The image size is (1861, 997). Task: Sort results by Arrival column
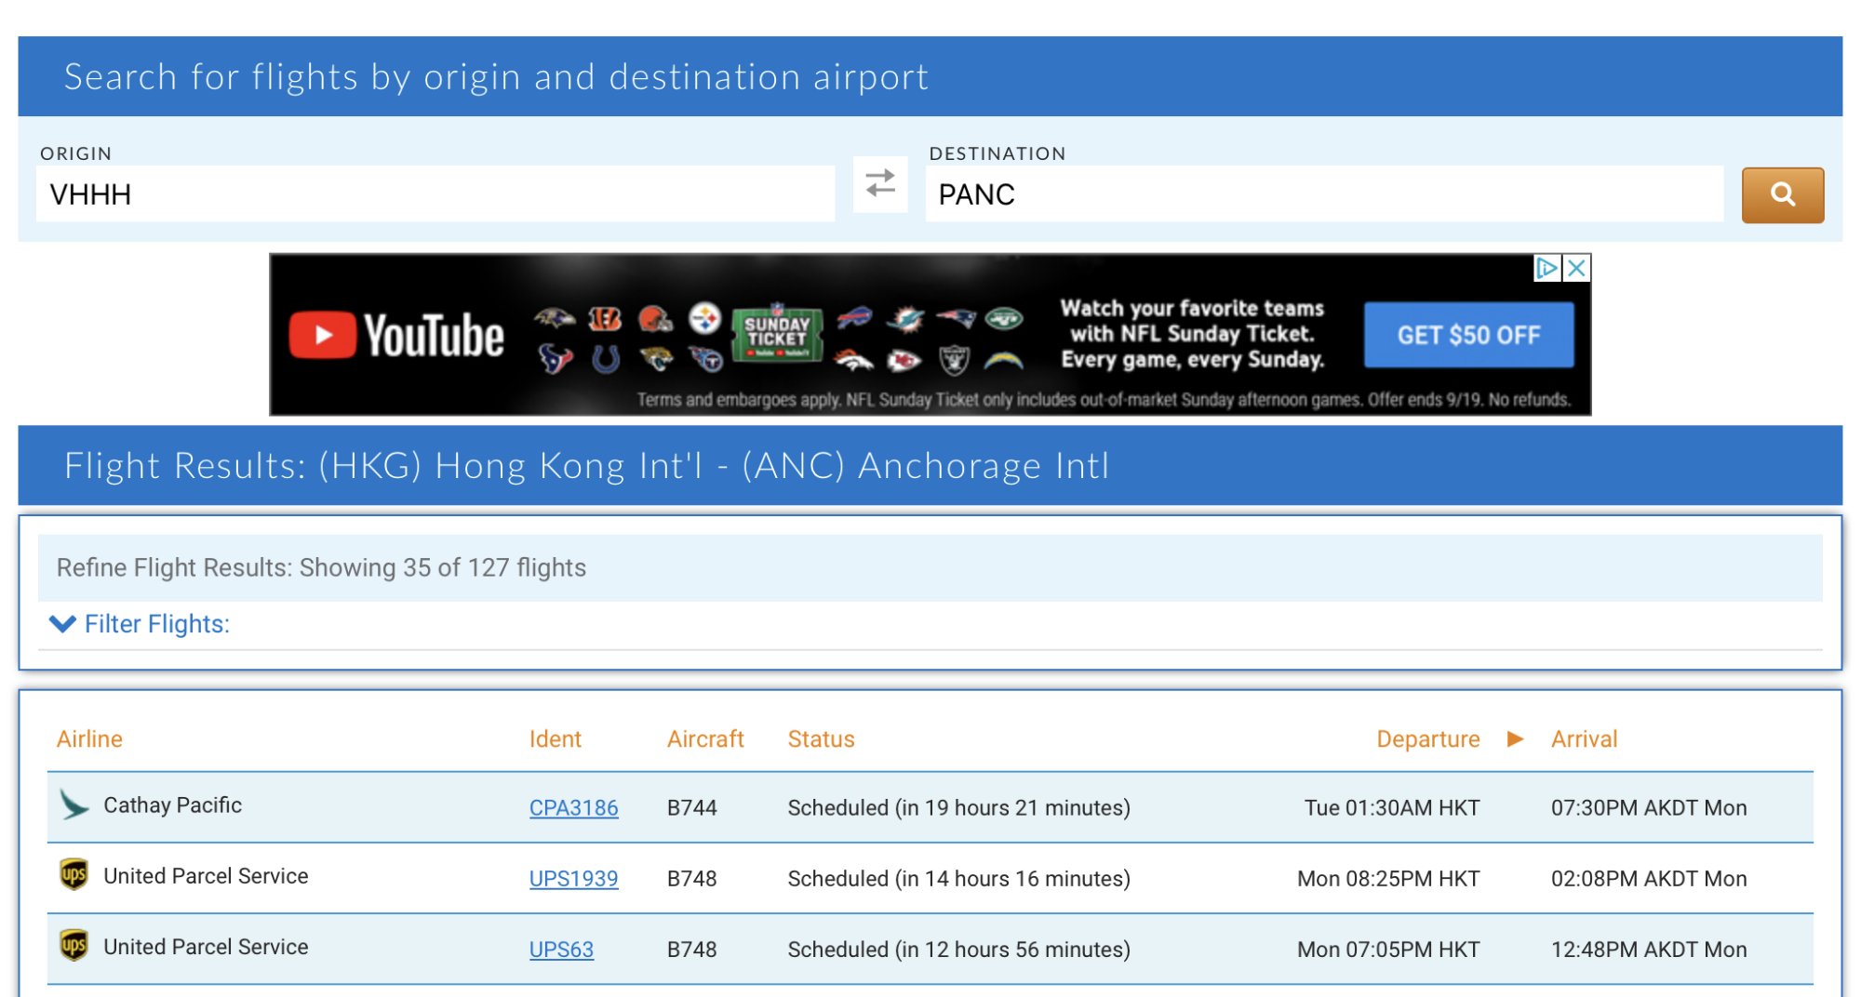point(1584,739)
